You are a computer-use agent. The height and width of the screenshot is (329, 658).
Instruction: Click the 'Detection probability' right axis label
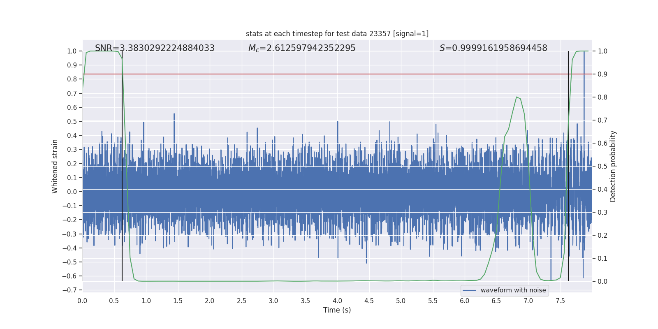[x=613, y=166]
